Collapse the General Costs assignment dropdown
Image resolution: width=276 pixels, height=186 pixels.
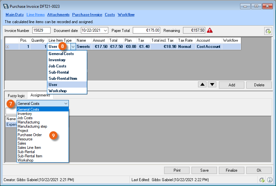(66, 104)
